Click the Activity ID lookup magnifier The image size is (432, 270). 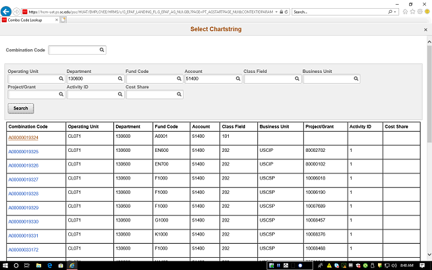point(120,94)
